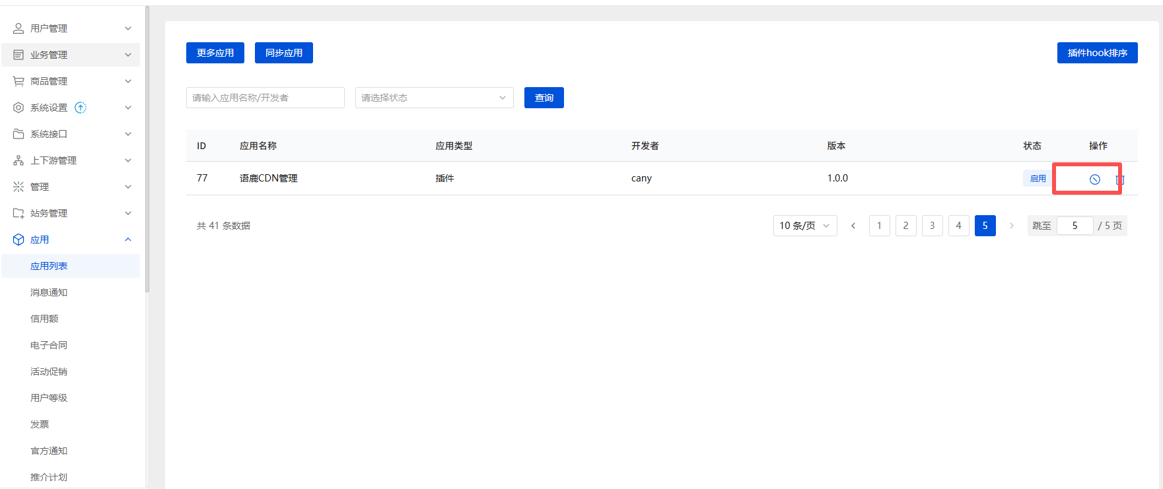Screen dimensions: 1163x489
Task: Click the folder icon for 系统接口
Action: (18, 134)
